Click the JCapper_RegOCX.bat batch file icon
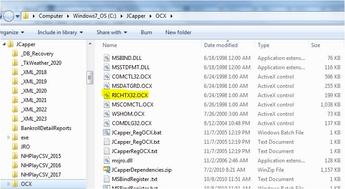The image size is (345, 189). click(x=107, y=132)
